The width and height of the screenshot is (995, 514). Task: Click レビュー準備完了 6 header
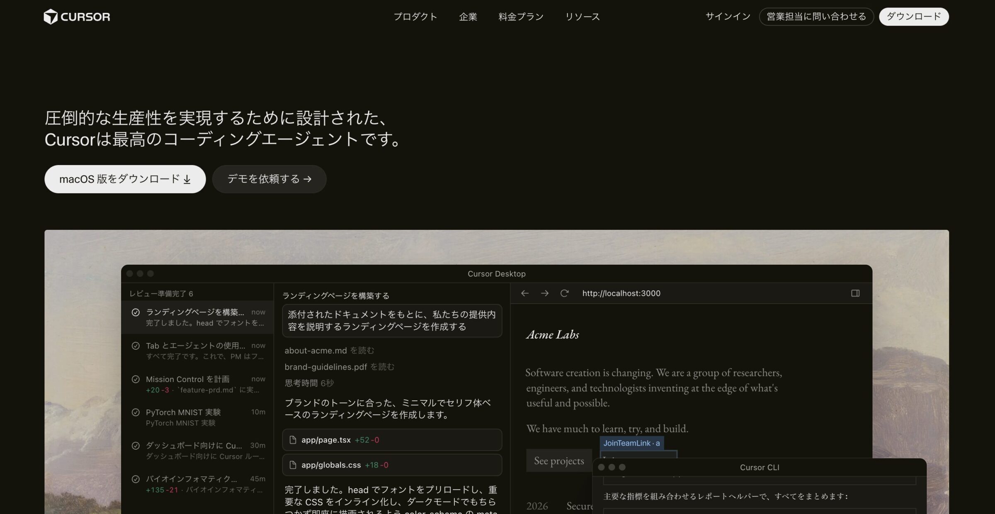pyautogui.click(x=161, y=294)
